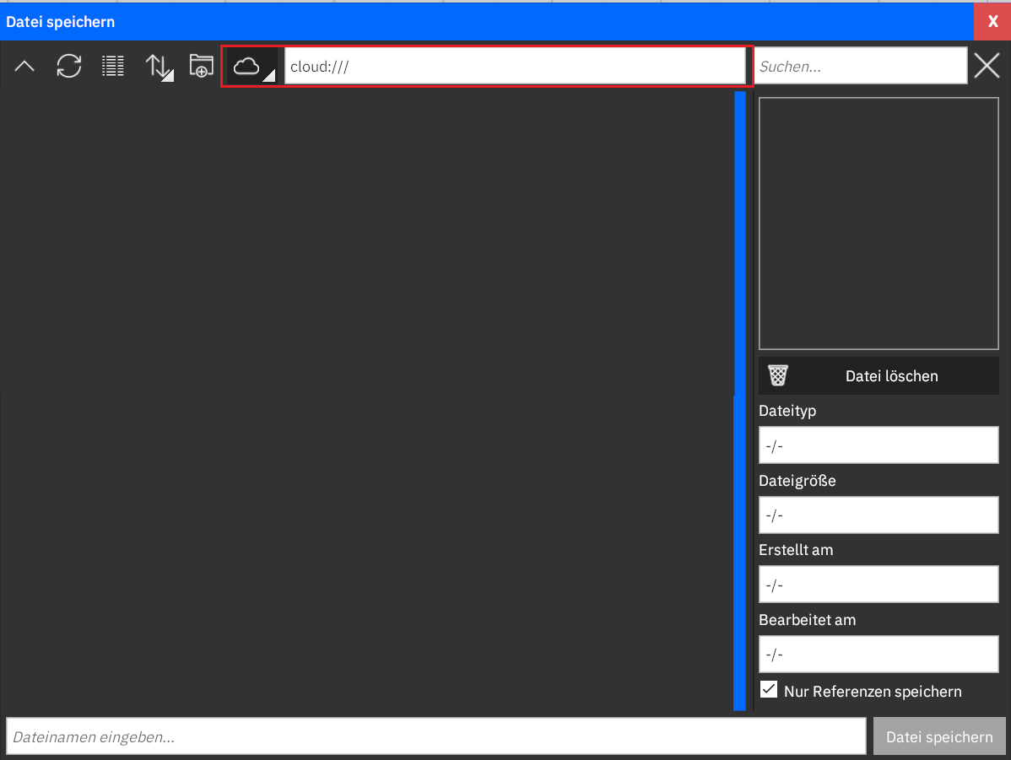Click the blue vertical scrollbar
1011x760 pixels.
click(739, 401)
